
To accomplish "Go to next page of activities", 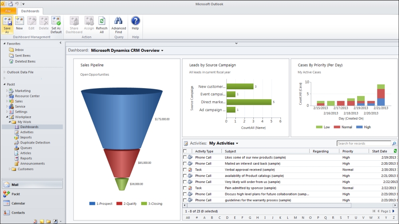I will (393, 211).
